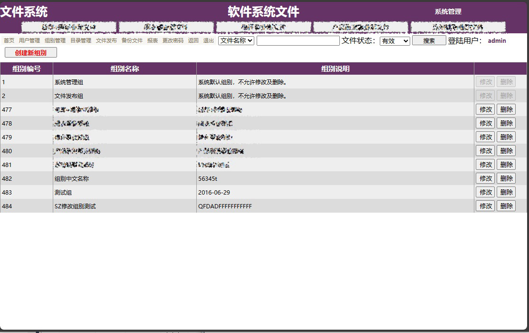Image resolution: width=529 pixels, height=333 pixels.
Task: Click the 组别名称 column header
Action: tap(125, 69)
